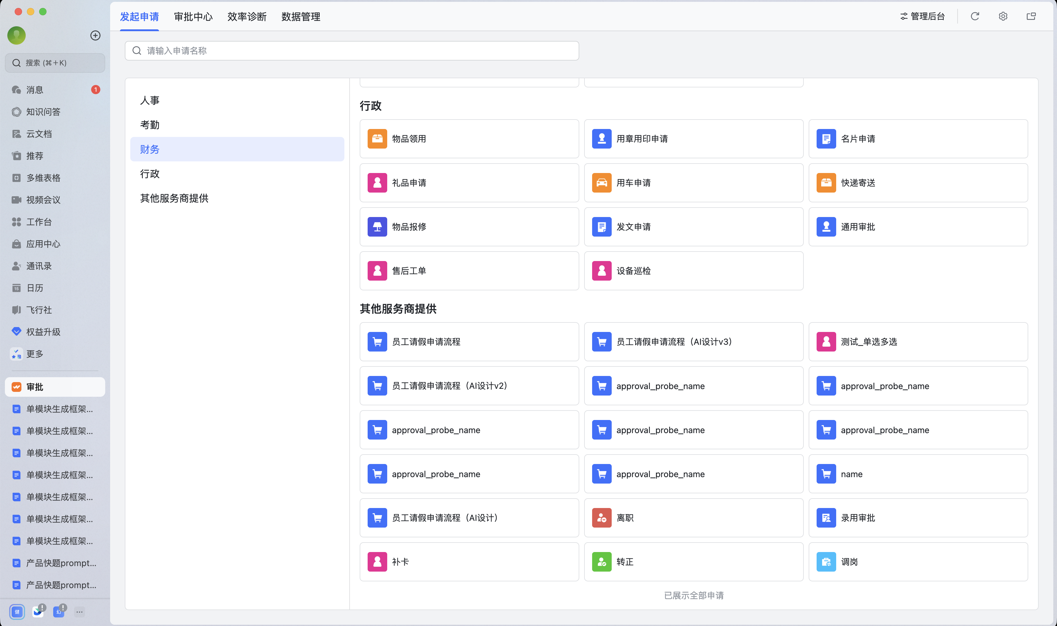Viewport: 1057px width, 626px height.
Task: Open 更多 in the sidebar
Action: pos(55,354)
